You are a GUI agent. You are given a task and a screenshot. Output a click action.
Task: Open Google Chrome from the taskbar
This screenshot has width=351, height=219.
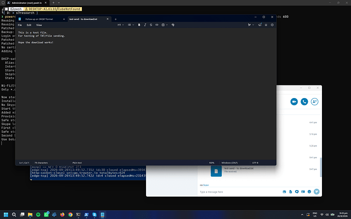tap(70, 215)
